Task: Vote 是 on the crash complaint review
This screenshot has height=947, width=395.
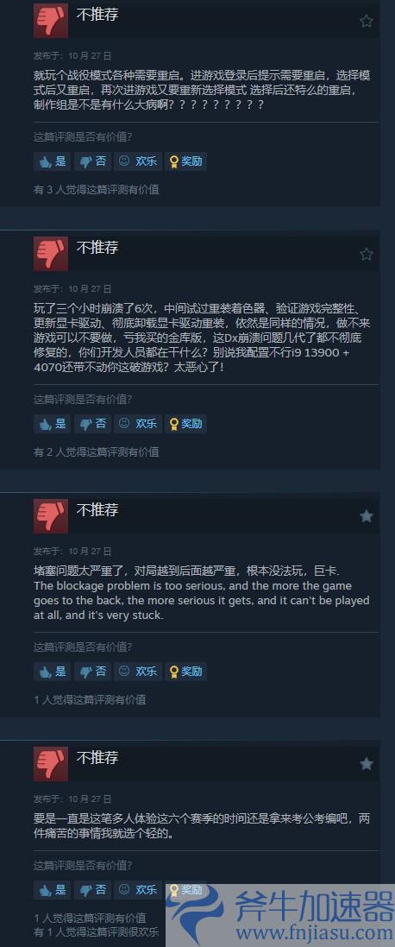Action: 53,423
